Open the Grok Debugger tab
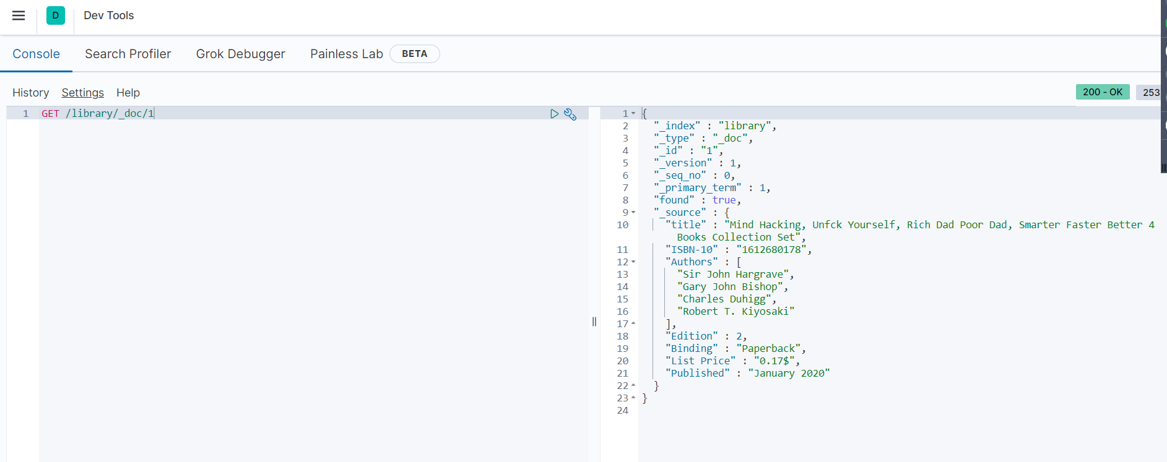The height and width of the screenshot is (462, 1167). point(241,54)
